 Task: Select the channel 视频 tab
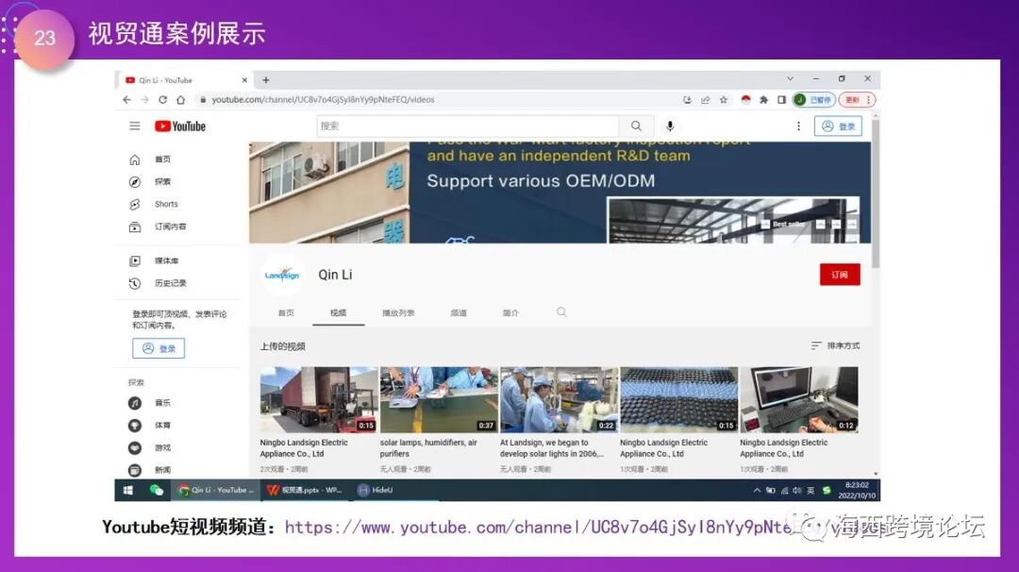point(338,312)
